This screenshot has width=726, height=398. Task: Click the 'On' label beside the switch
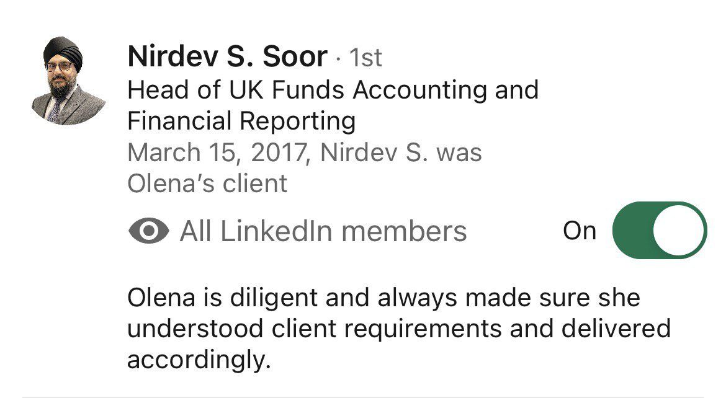coord(580,231)
